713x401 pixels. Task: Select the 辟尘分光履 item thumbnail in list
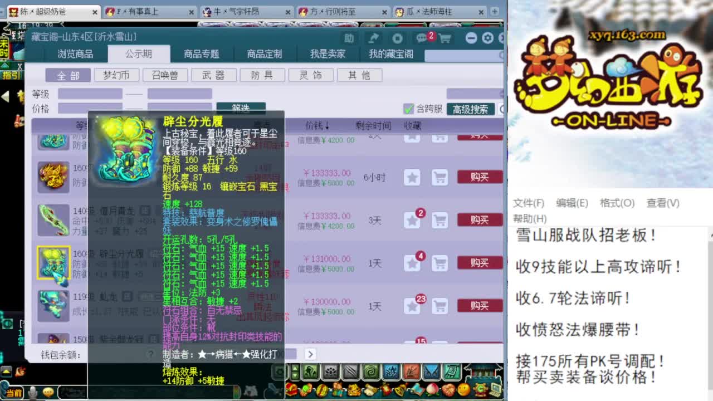53,263
